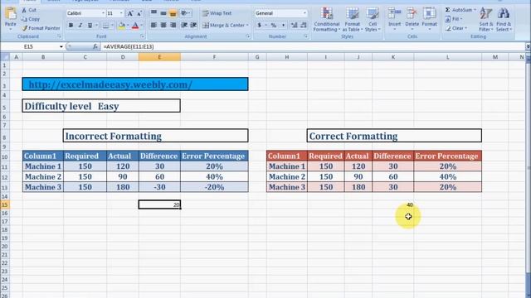This screenshot has width=531, height=298.
Task: Apply Accounting dollar number format
Action: point(260,26)
